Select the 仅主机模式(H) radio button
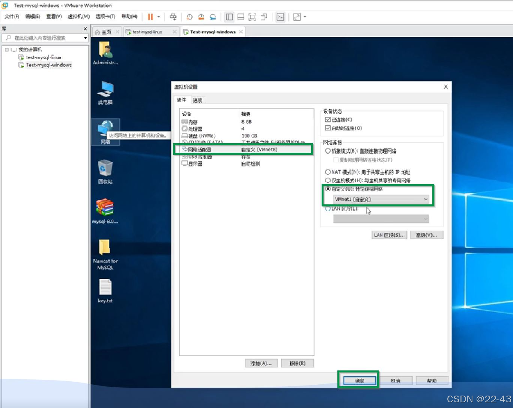 328,181
